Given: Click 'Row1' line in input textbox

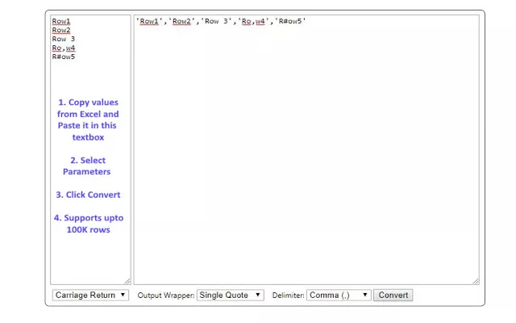Looking at the screenshot, I should click(61, 21).
